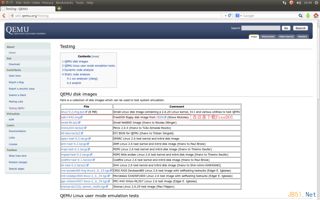Image resolution: width=320 pixels, height=200 pixels.
Task: Click the reload page icon in address bar
Action: 230,16
